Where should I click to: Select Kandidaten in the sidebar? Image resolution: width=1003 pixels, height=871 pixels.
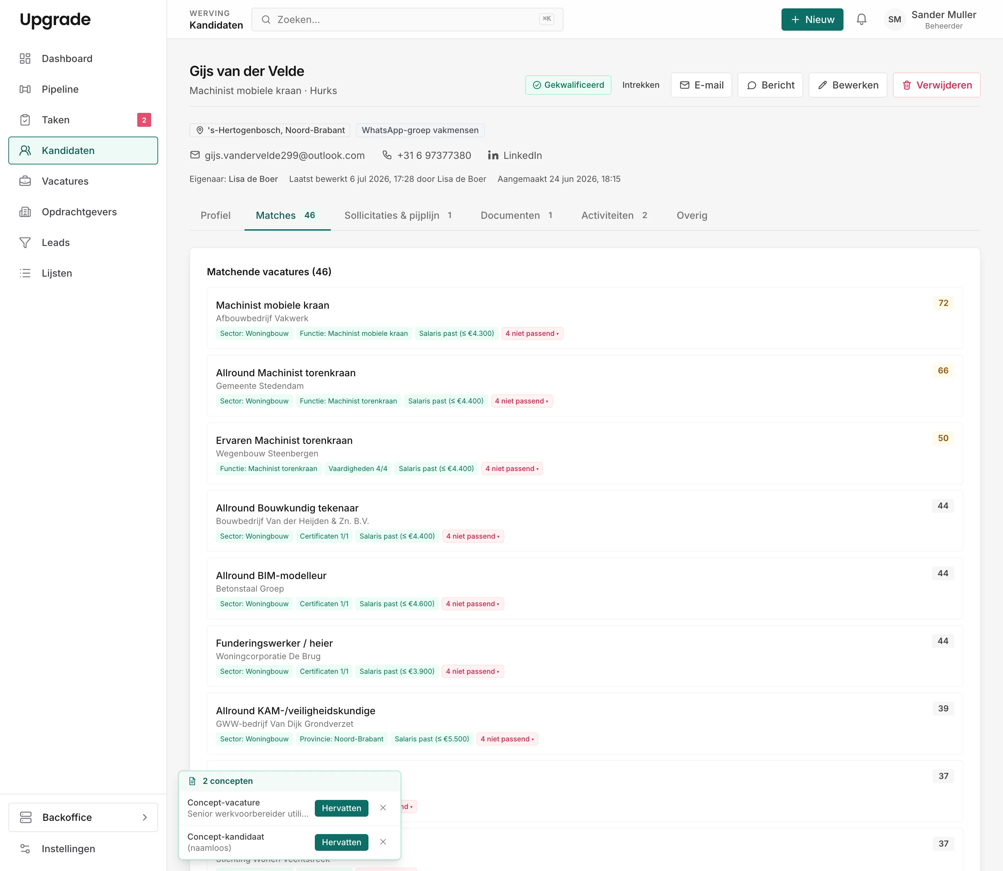click(x=83, y=151)
